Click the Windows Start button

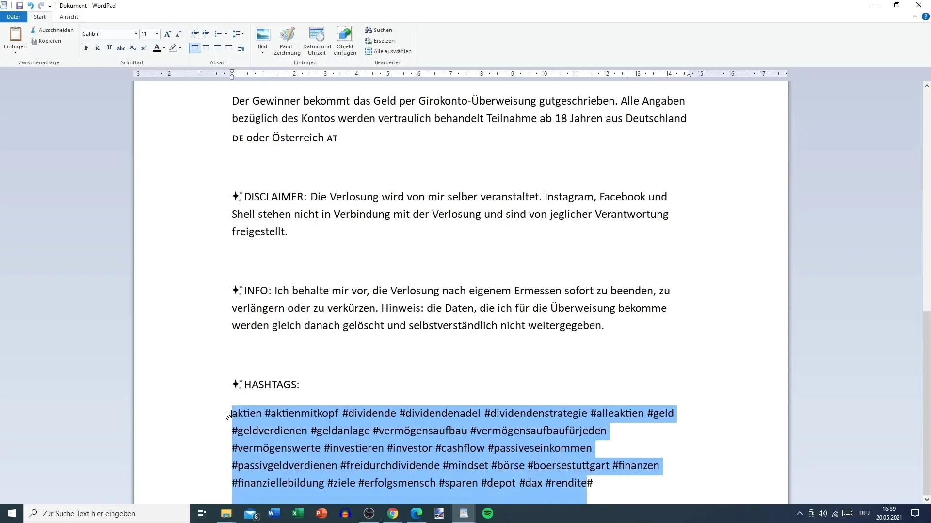(12, 513)
